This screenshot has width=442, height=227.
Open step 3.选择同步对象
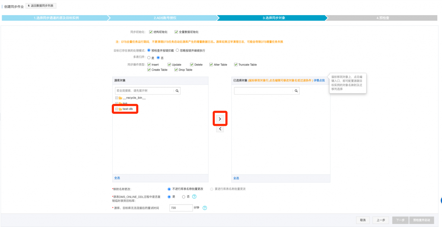(274, 18)
